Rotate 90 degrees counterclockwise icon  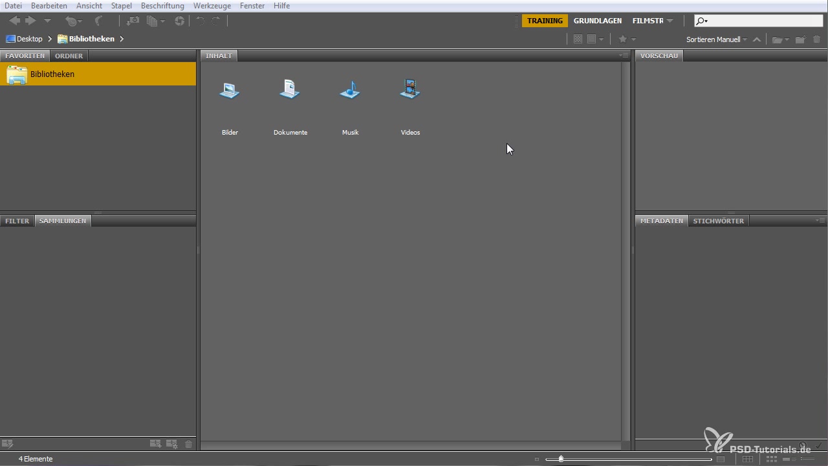[x=200, y=21]
